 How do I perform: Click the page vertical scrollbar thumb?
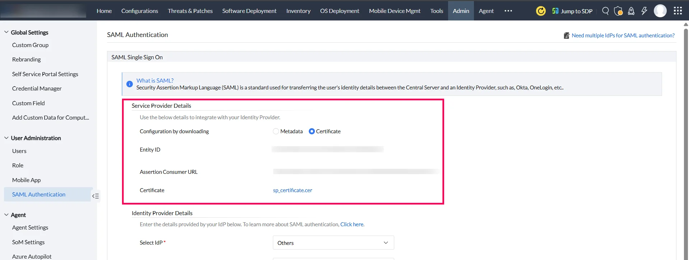point(686,144)
